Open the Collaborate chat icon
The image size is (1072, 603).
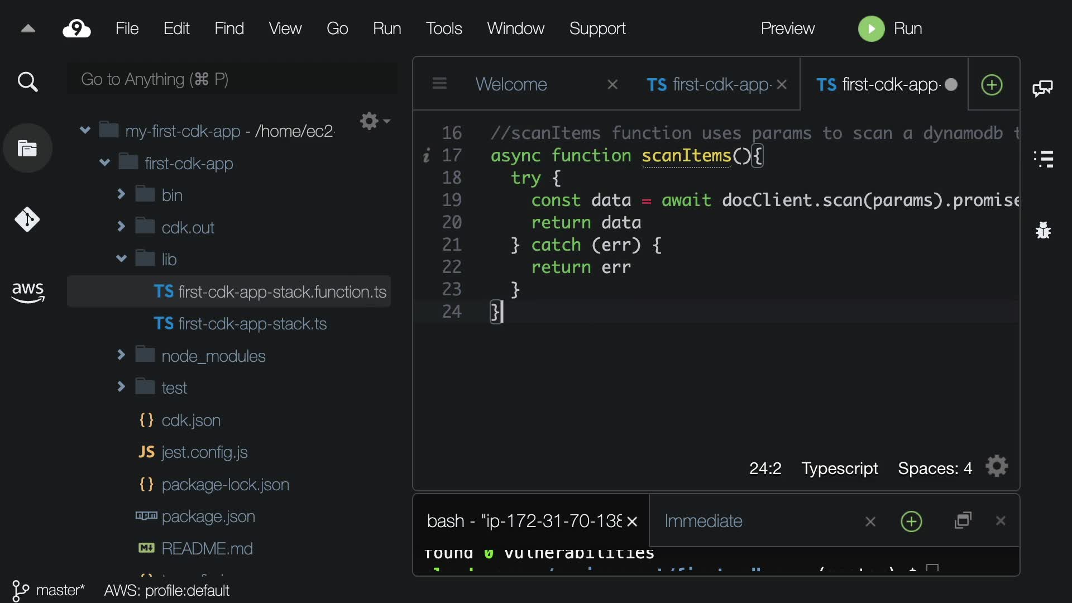[1042, 88]
